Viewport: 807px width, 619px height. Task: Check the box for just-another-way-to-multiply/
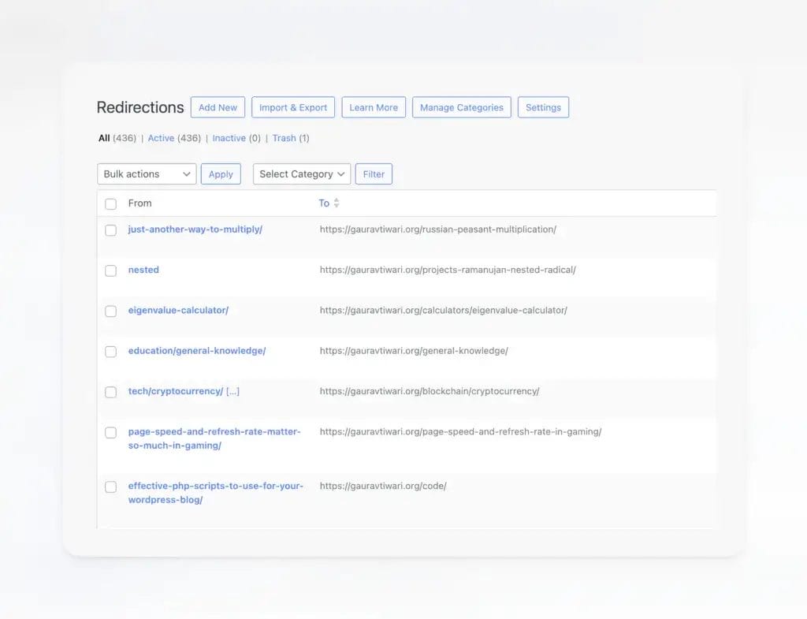pyautogui.click(x=110, y=230)
